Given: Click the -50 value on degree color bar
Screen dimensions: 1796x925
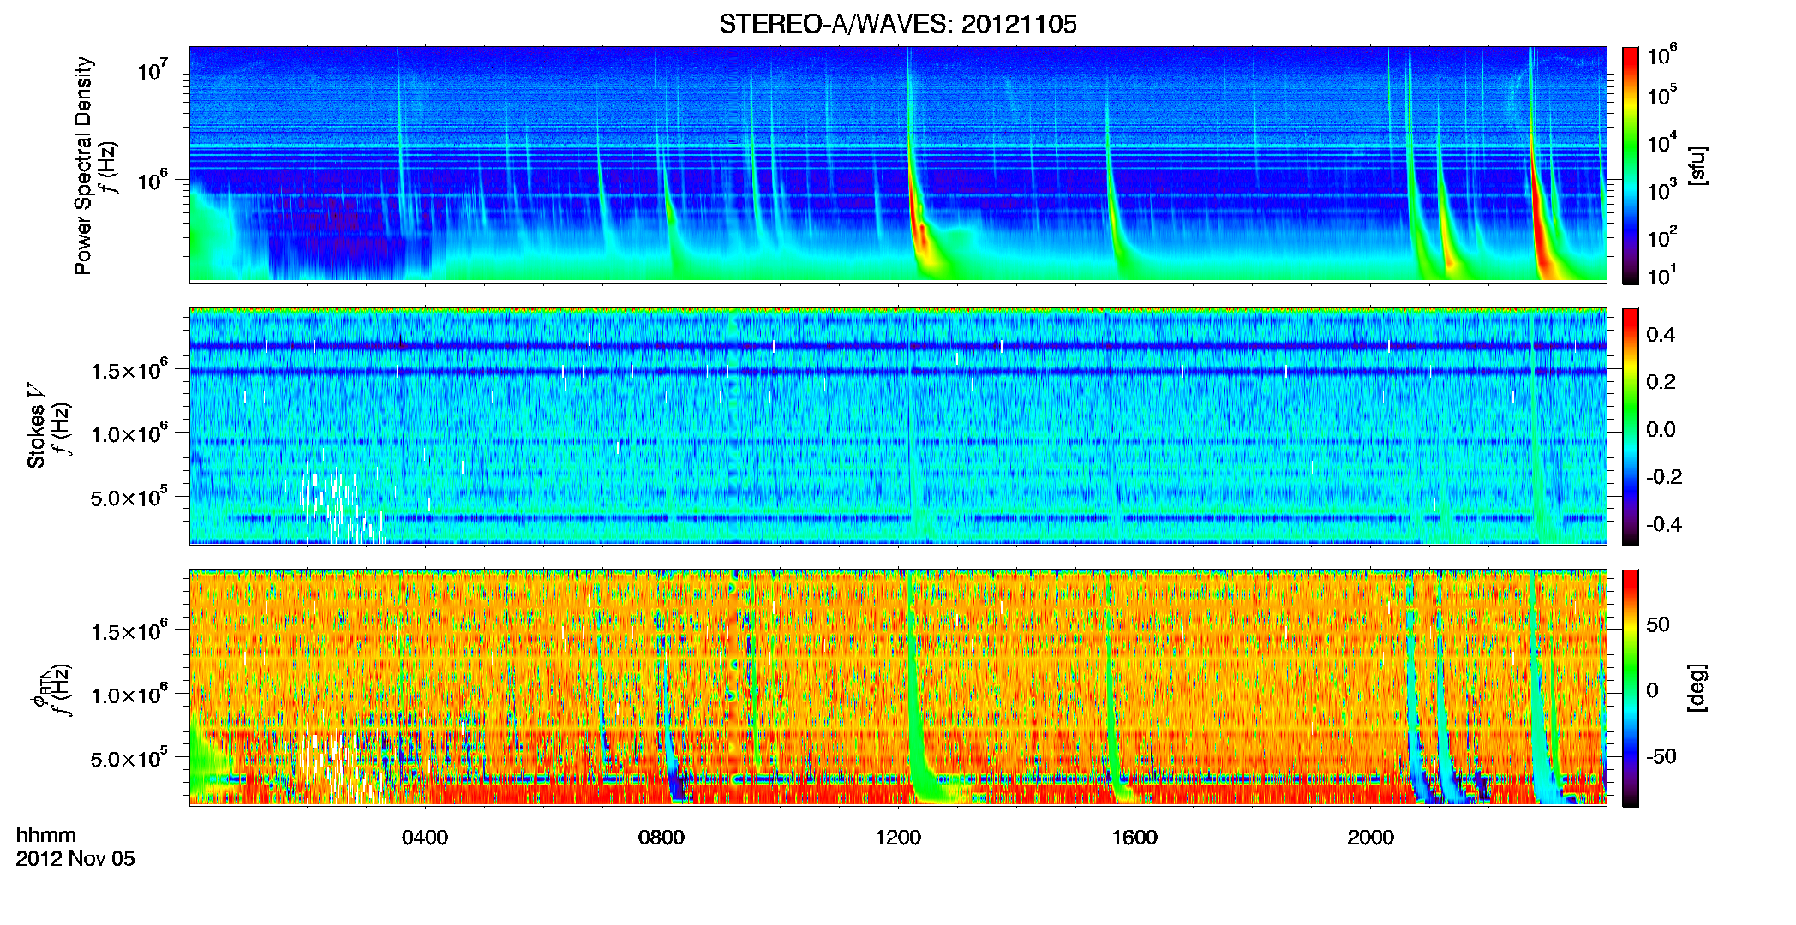Looking at the screenshot, I should click(x=1661, y=756).
